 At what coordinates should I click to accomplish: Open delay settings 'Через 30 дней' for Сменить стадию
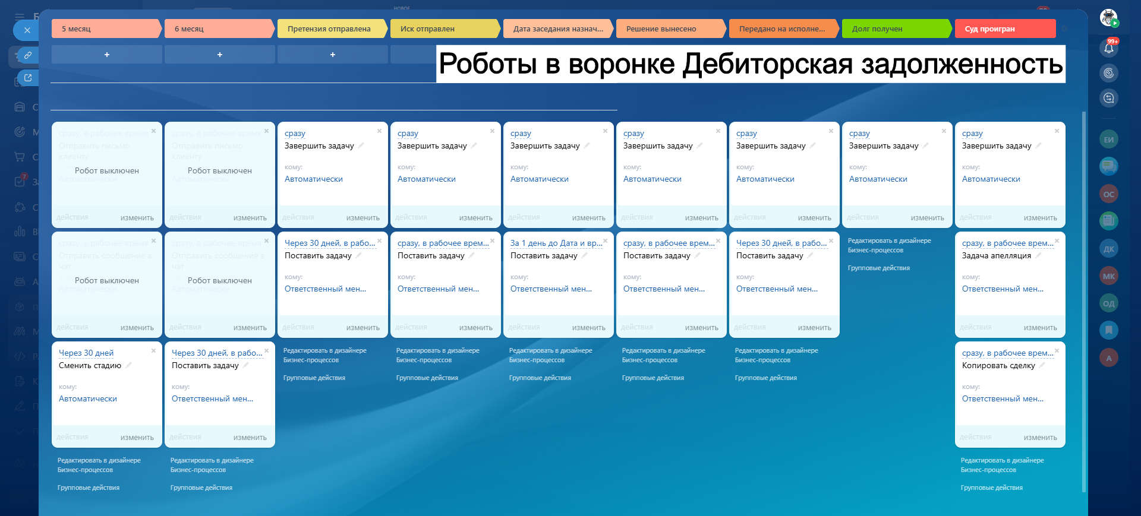86,353
